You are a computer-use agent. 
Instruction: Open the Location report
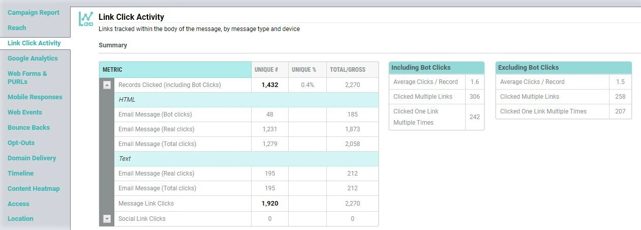[20, 219]
